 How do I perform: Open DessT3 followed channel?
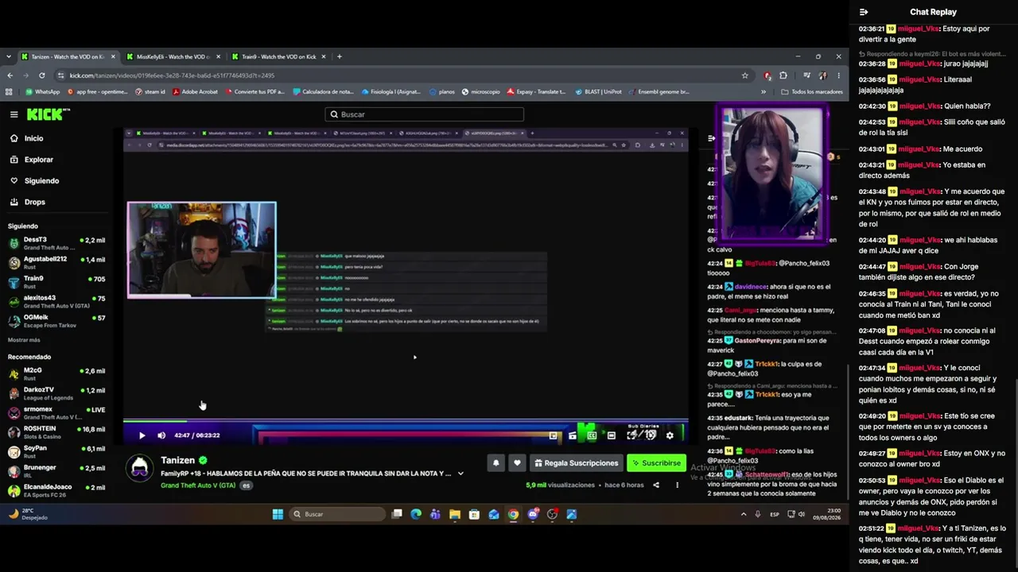pyautogui.click(x=56, y=243)
